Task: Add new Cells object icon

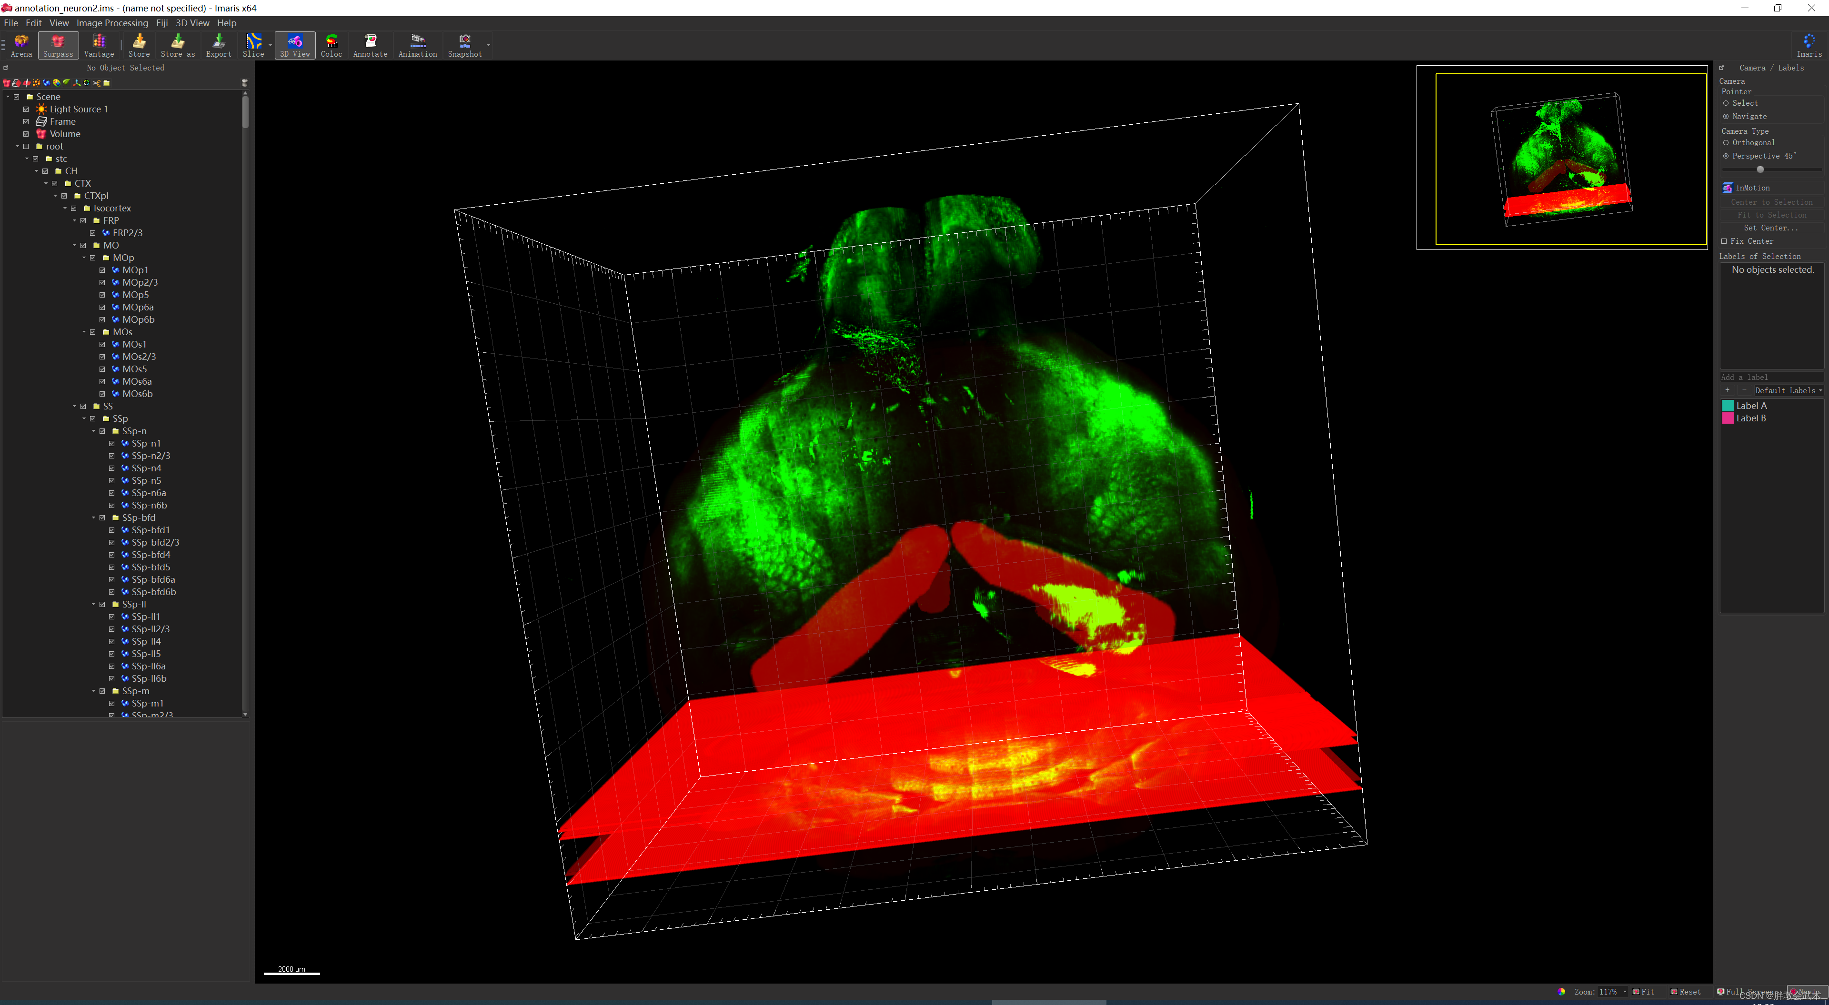Action: pyautogui.click(x=57, y=83)
